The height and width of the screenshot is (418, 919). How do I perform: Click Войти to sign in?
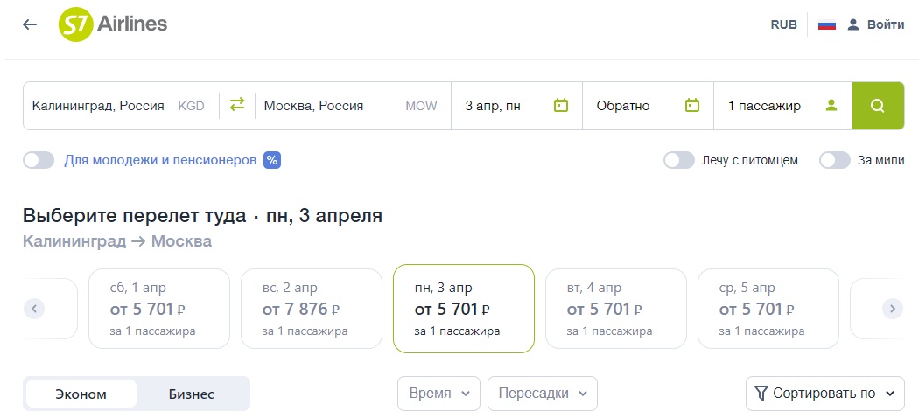(876, 25)
